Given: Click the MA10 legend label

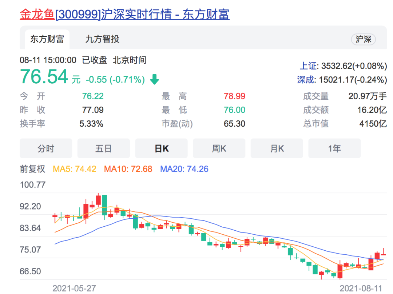Looking at the screenshot, I should click(x=128, y=169).
